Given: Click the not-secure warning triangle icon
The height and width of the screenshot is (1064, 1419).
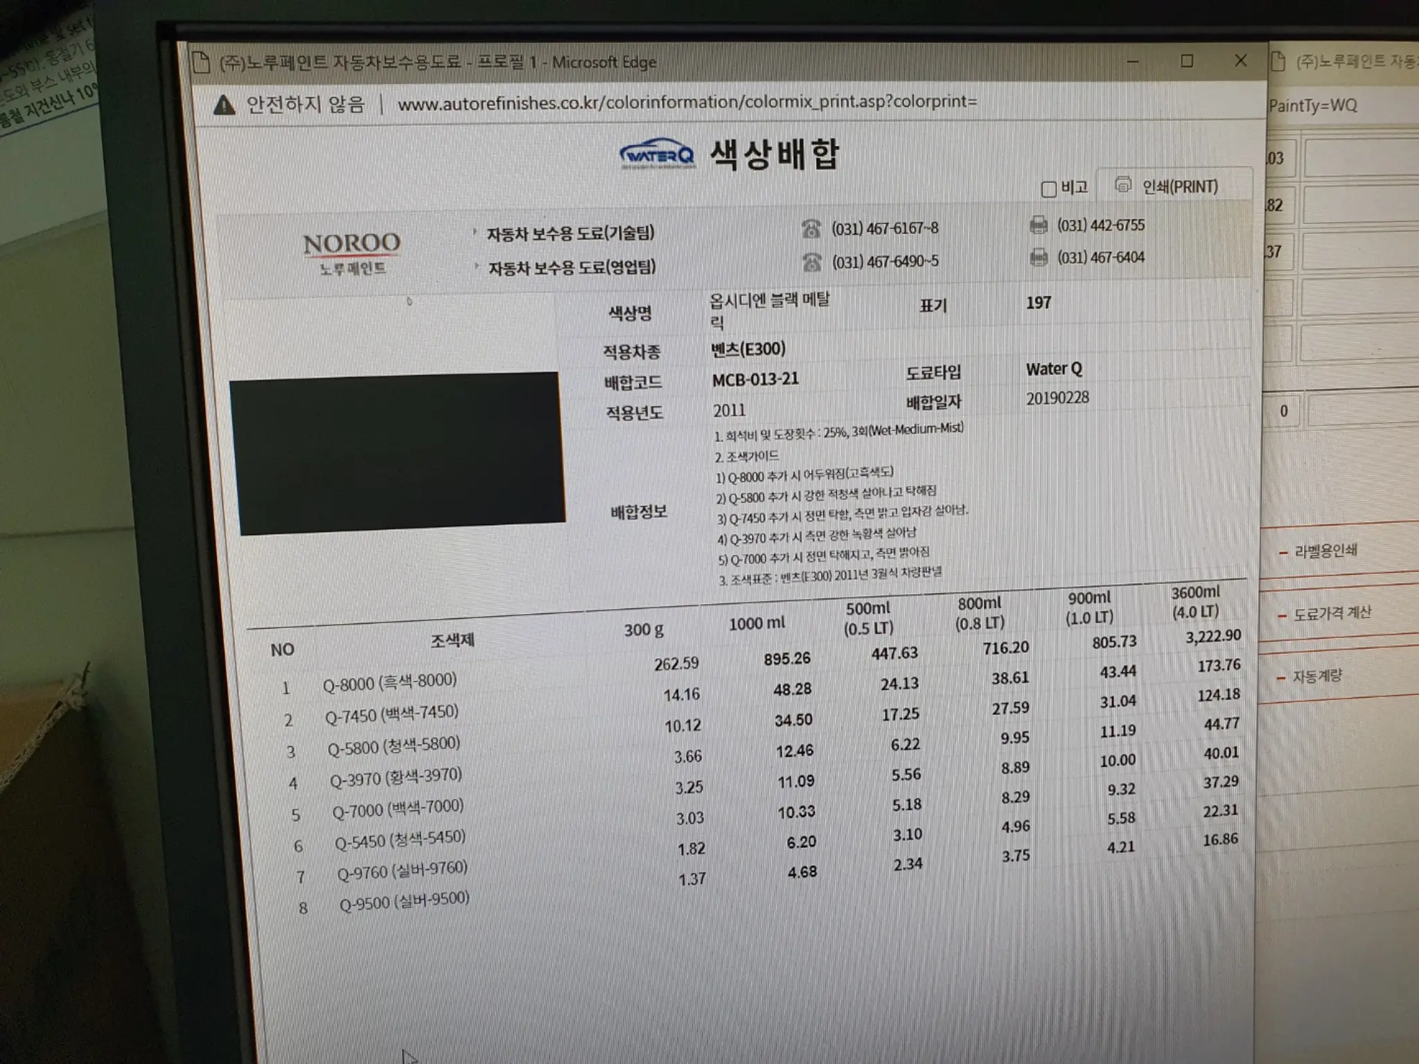Looking at the screenshot, I should (x=224, y=105).
